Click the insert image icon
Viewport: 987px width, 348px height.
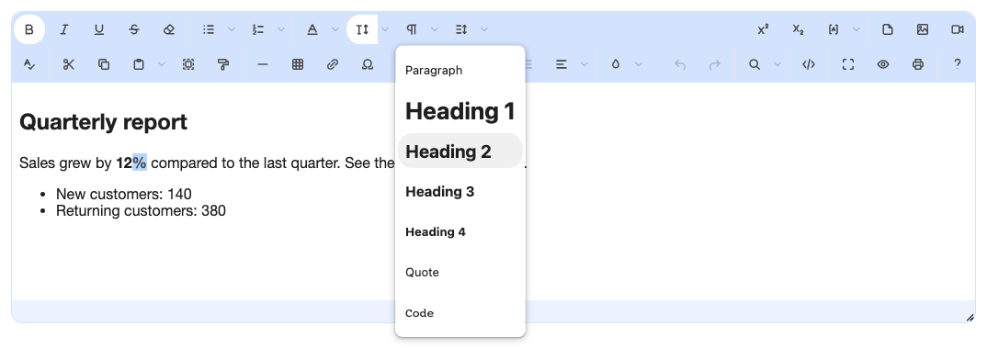tap(923, 29)
